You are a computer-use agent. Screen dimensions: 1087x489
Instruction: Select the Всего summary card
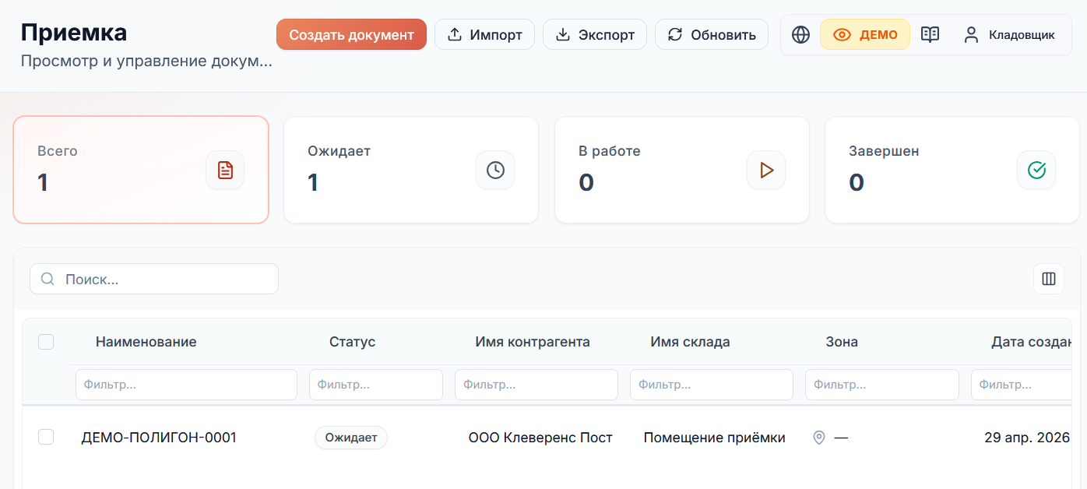tap(141, 170)
